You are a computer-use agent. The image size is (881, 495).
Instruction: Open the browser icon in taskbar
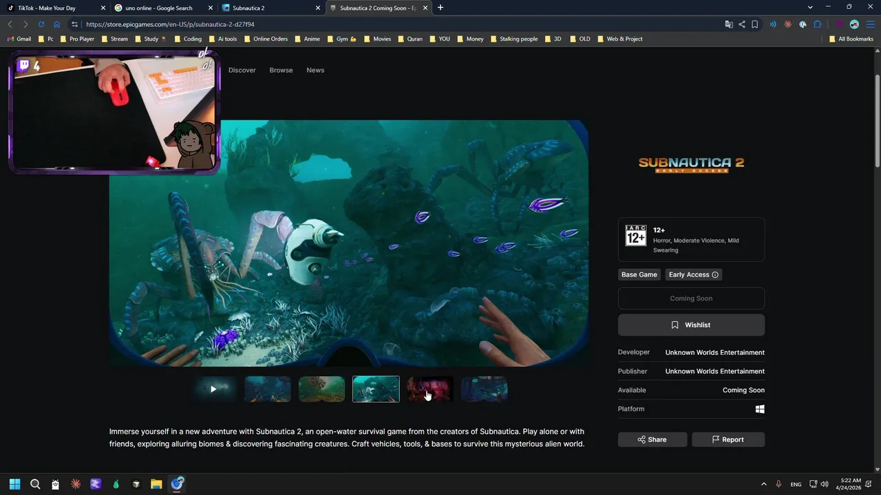(177, 484)
